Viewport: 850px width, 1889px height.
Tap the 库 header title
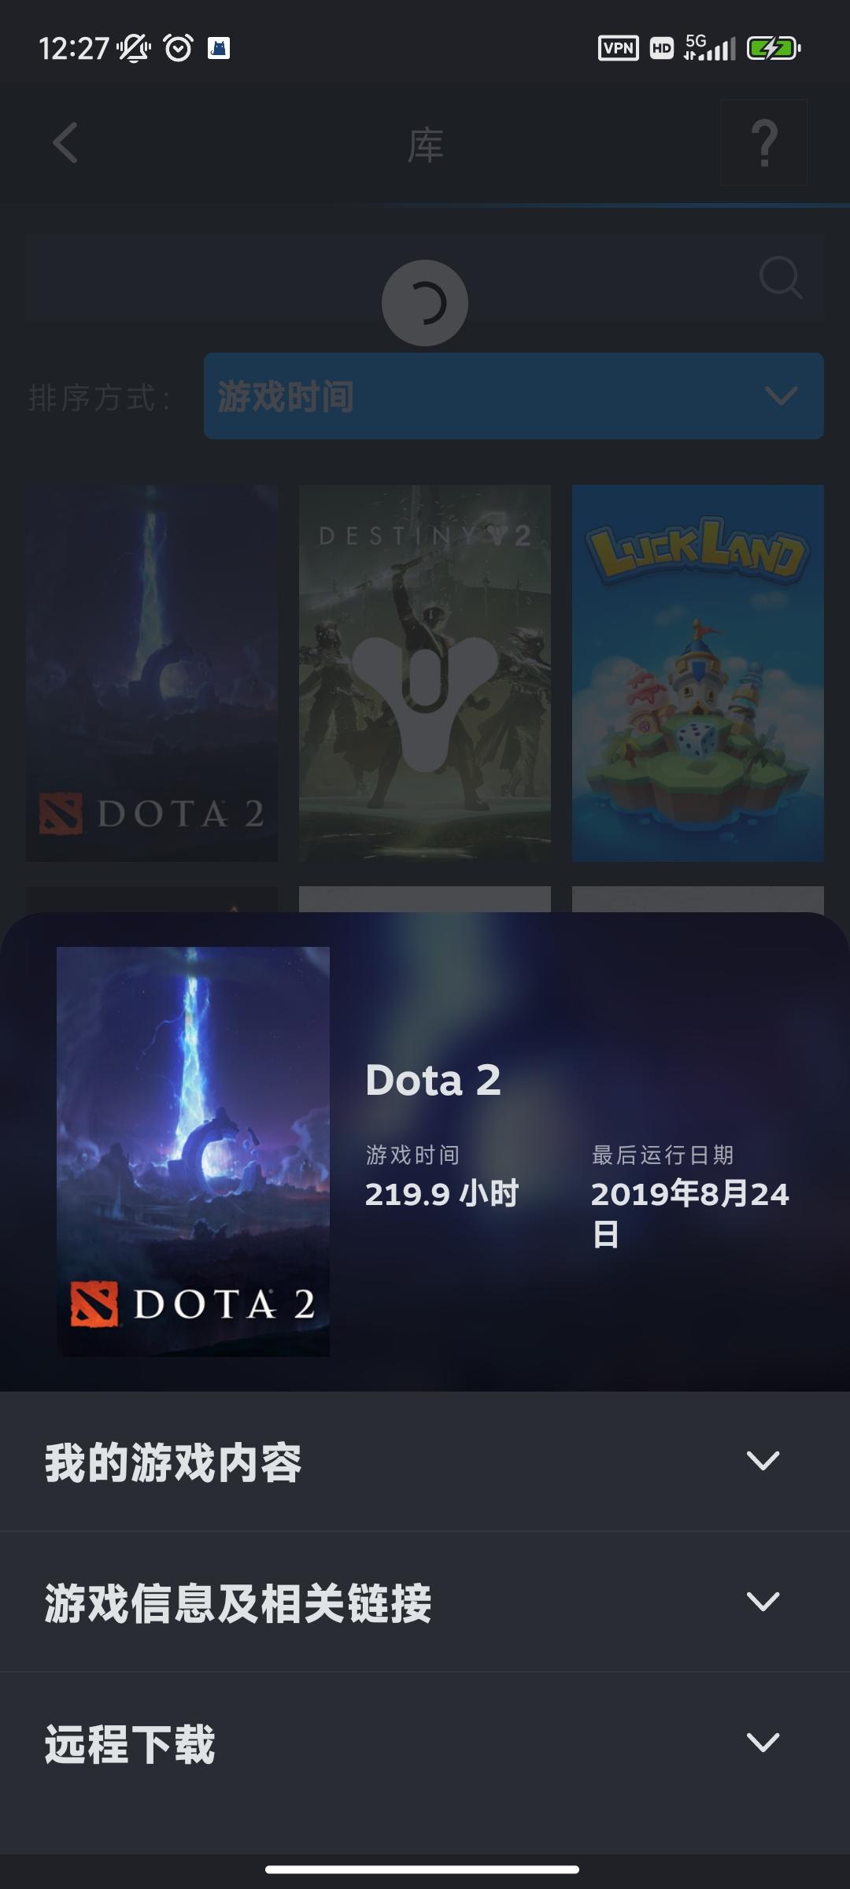[x=425, y=145]
